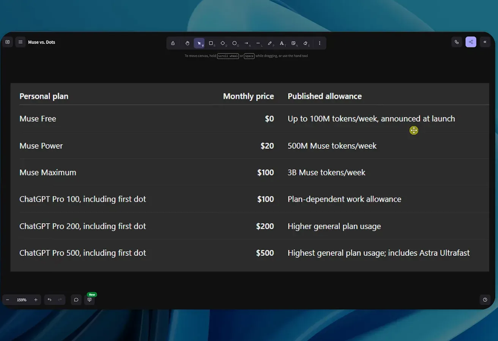Reset zoom by clicking 159%
The height and width of the screenshot is (341, 498).
tap(22, 300)
